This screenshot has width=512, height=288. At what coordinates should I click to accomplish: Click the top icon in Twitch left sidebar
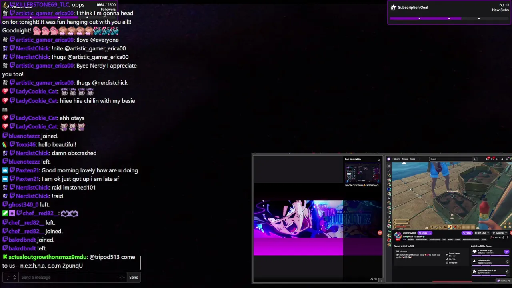pos(389,166)
